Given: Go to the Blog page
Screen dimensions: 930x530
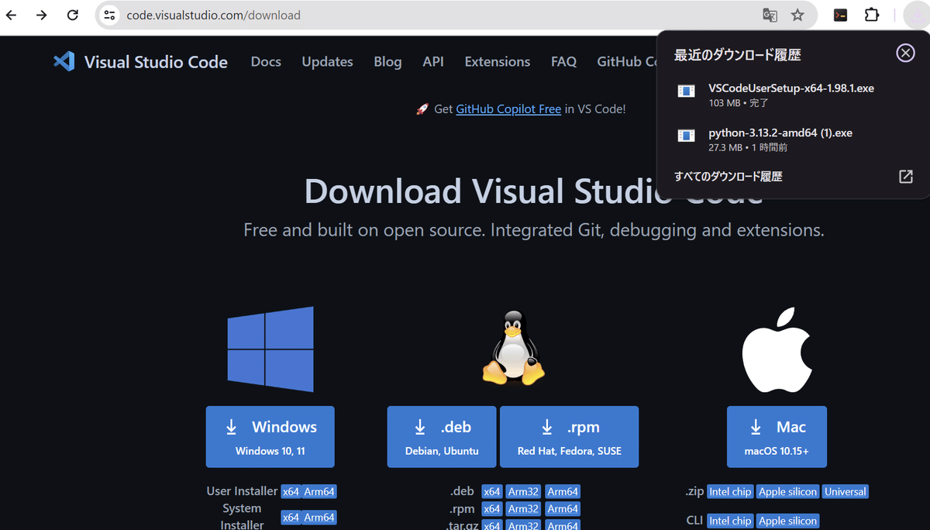Looking at the screenshot, I should click(387, 61).
